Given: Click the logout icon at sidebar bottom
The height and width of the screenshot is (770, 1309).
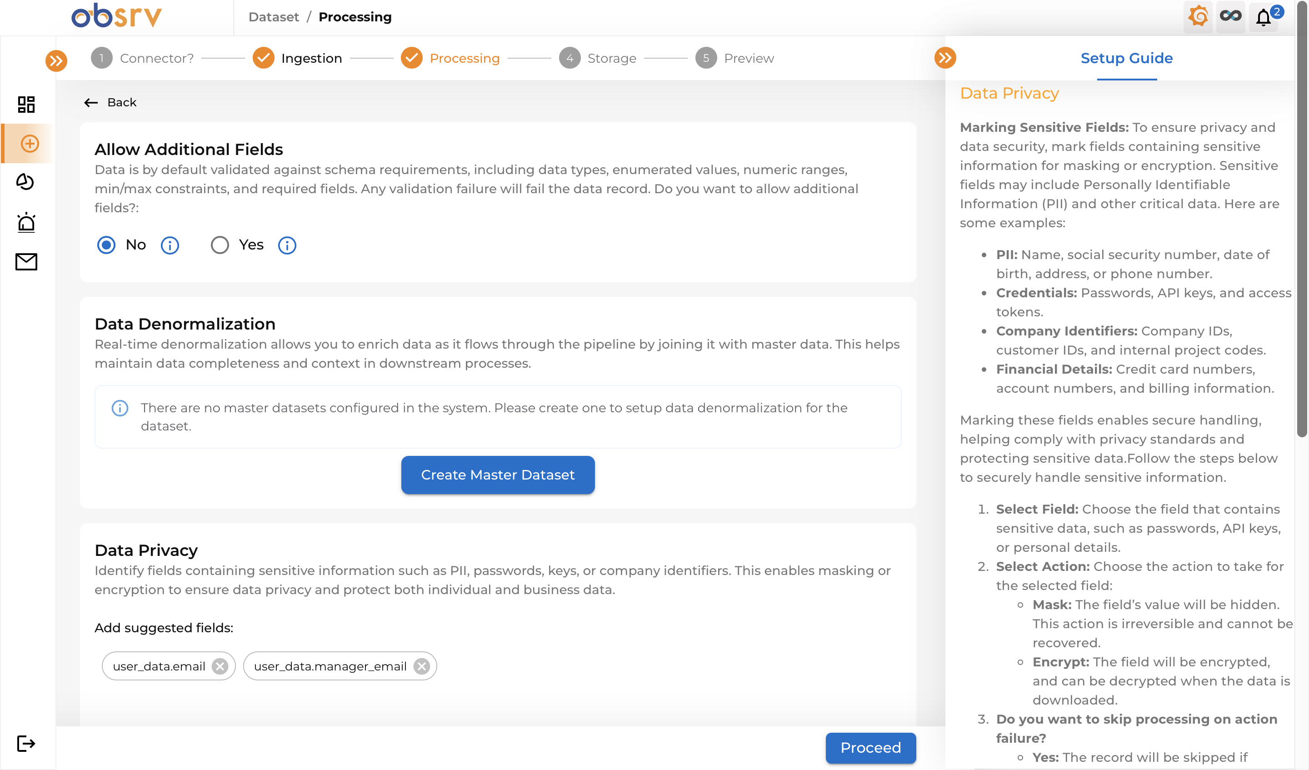Looking at the screenshot, I should pyautogui.click(x=26, y=744).
